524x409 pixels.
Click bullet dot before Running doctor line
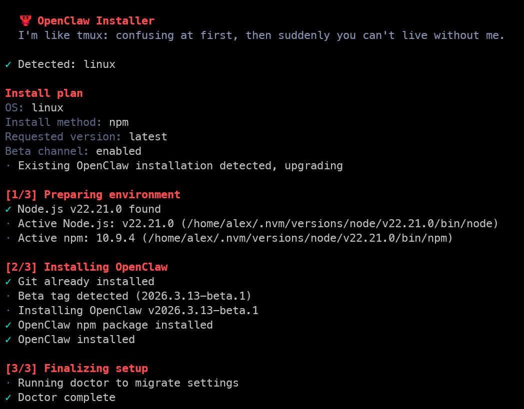click(x=8, y=383)
